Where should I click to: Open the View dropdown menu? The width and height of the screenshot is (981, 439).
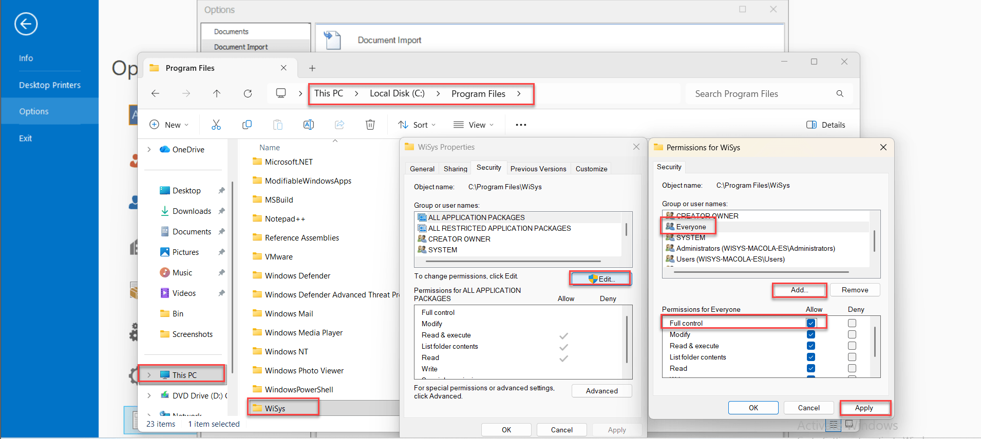pos(474,125)
